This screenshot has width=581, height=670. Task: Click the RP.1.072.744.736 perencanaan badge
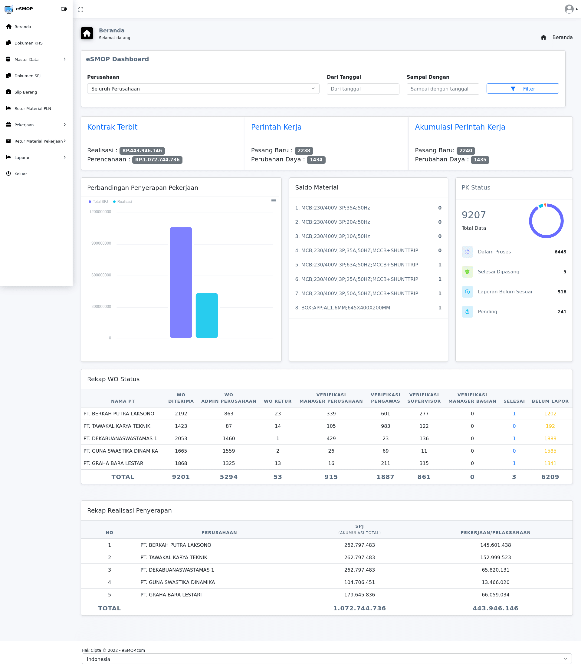click(x=157, y=160)
